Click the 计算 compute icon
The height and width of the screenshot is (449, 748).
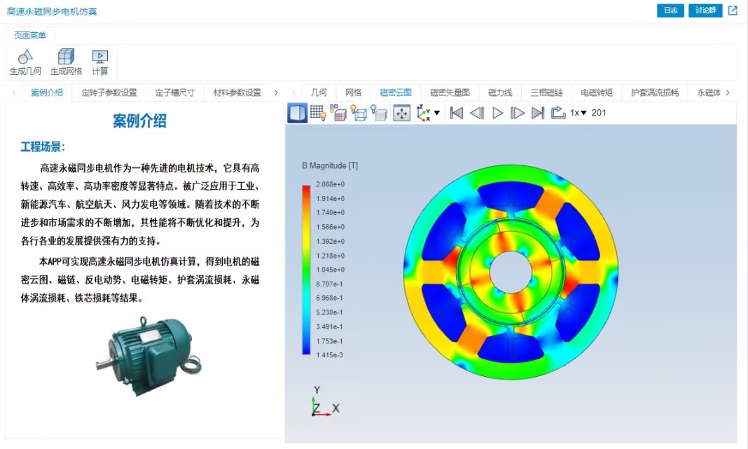coord(99,62)
